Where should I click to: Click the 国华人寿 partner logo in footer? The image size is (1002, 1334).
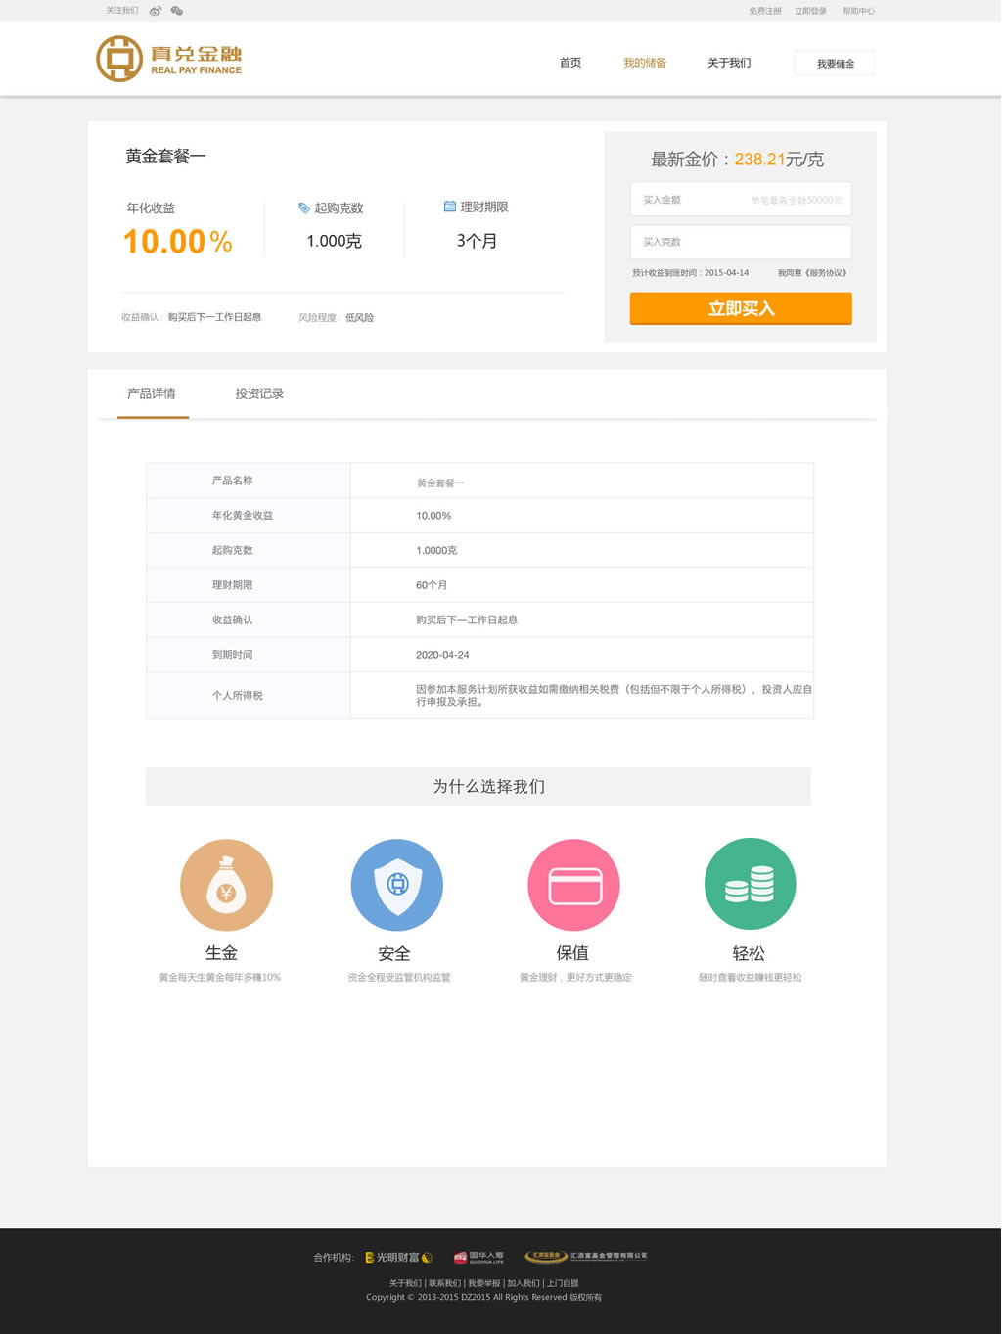pyautogui.click(x=478, y=1257)
